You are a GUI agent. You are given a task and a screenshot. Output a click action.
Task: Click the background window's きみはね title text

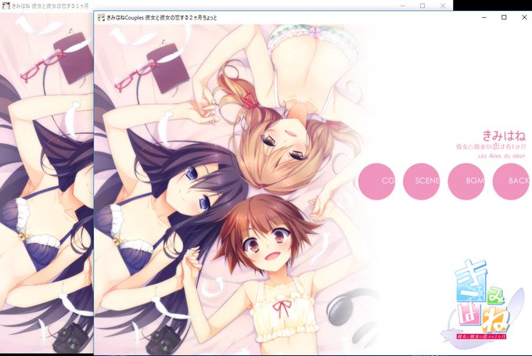[x=50, y=5]
